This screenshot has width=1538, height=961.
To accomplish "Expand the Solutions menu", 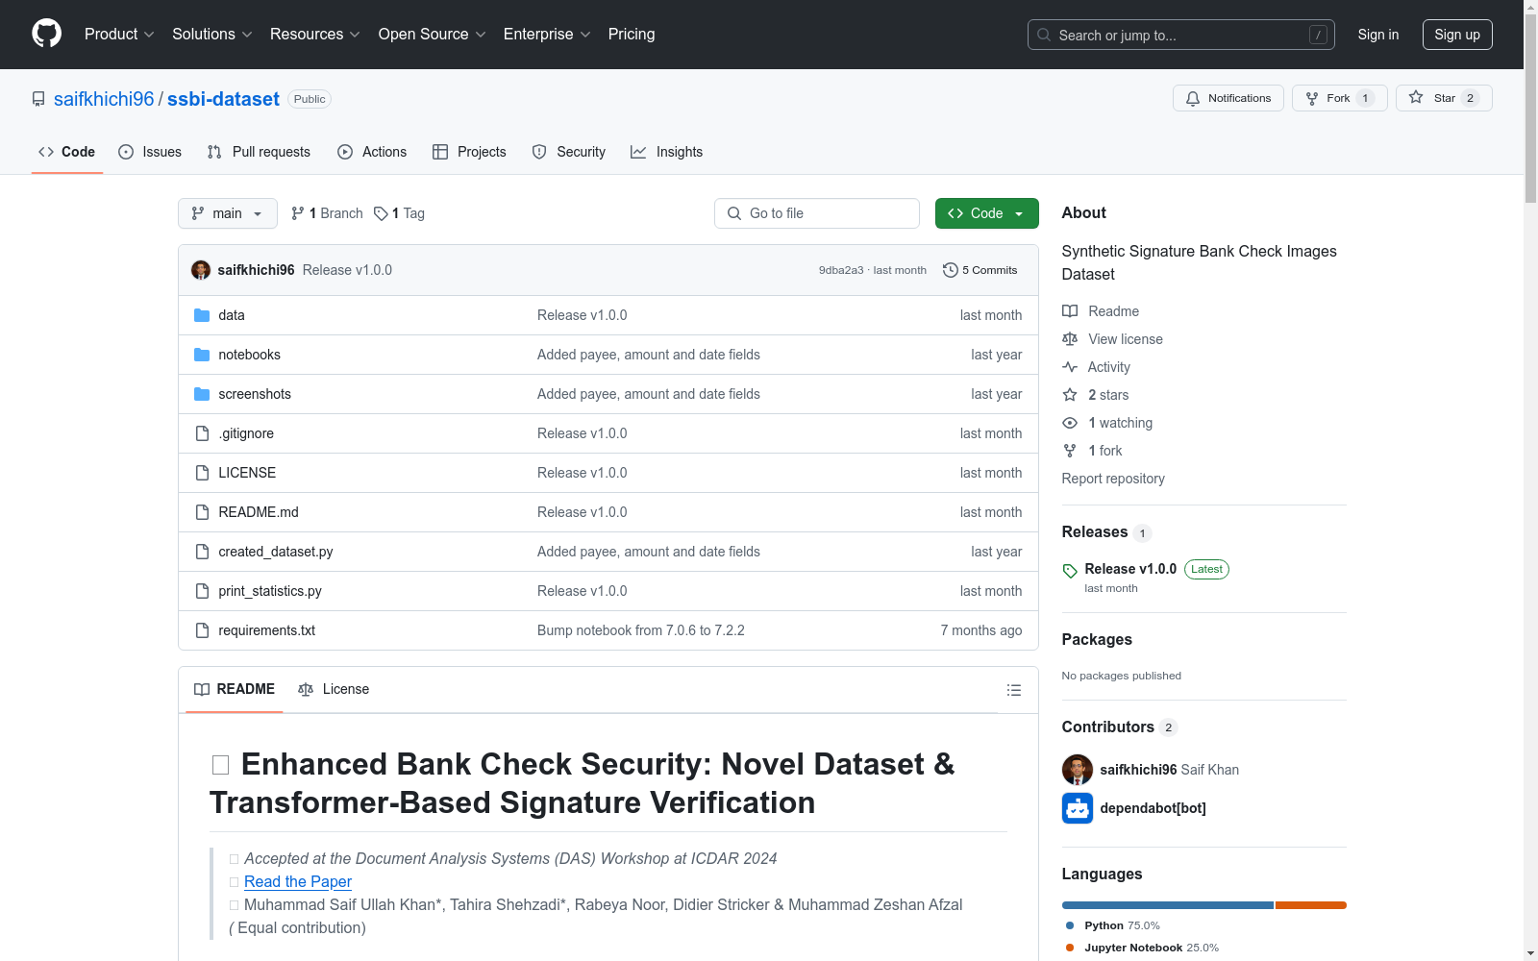I will click(212, 34).
